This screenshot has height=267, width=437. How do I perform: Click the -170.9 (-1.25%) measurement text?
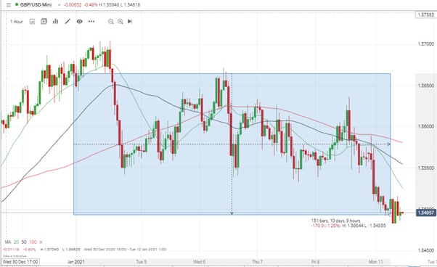325,226
